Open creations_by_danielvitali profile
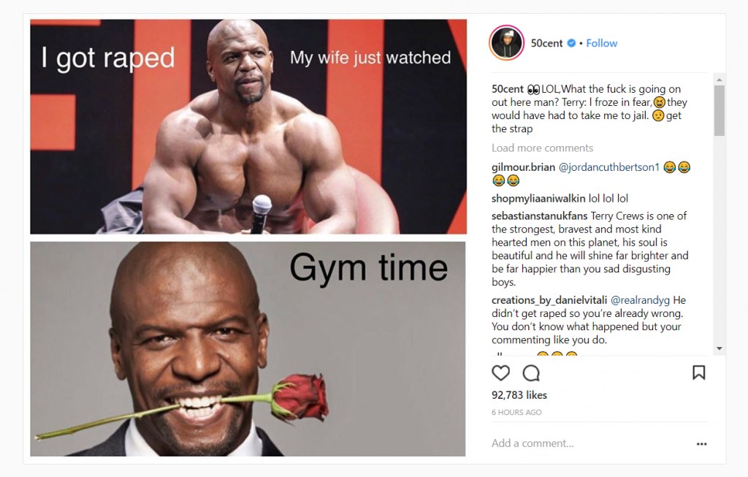748x477 pixels. pos(549,300)
